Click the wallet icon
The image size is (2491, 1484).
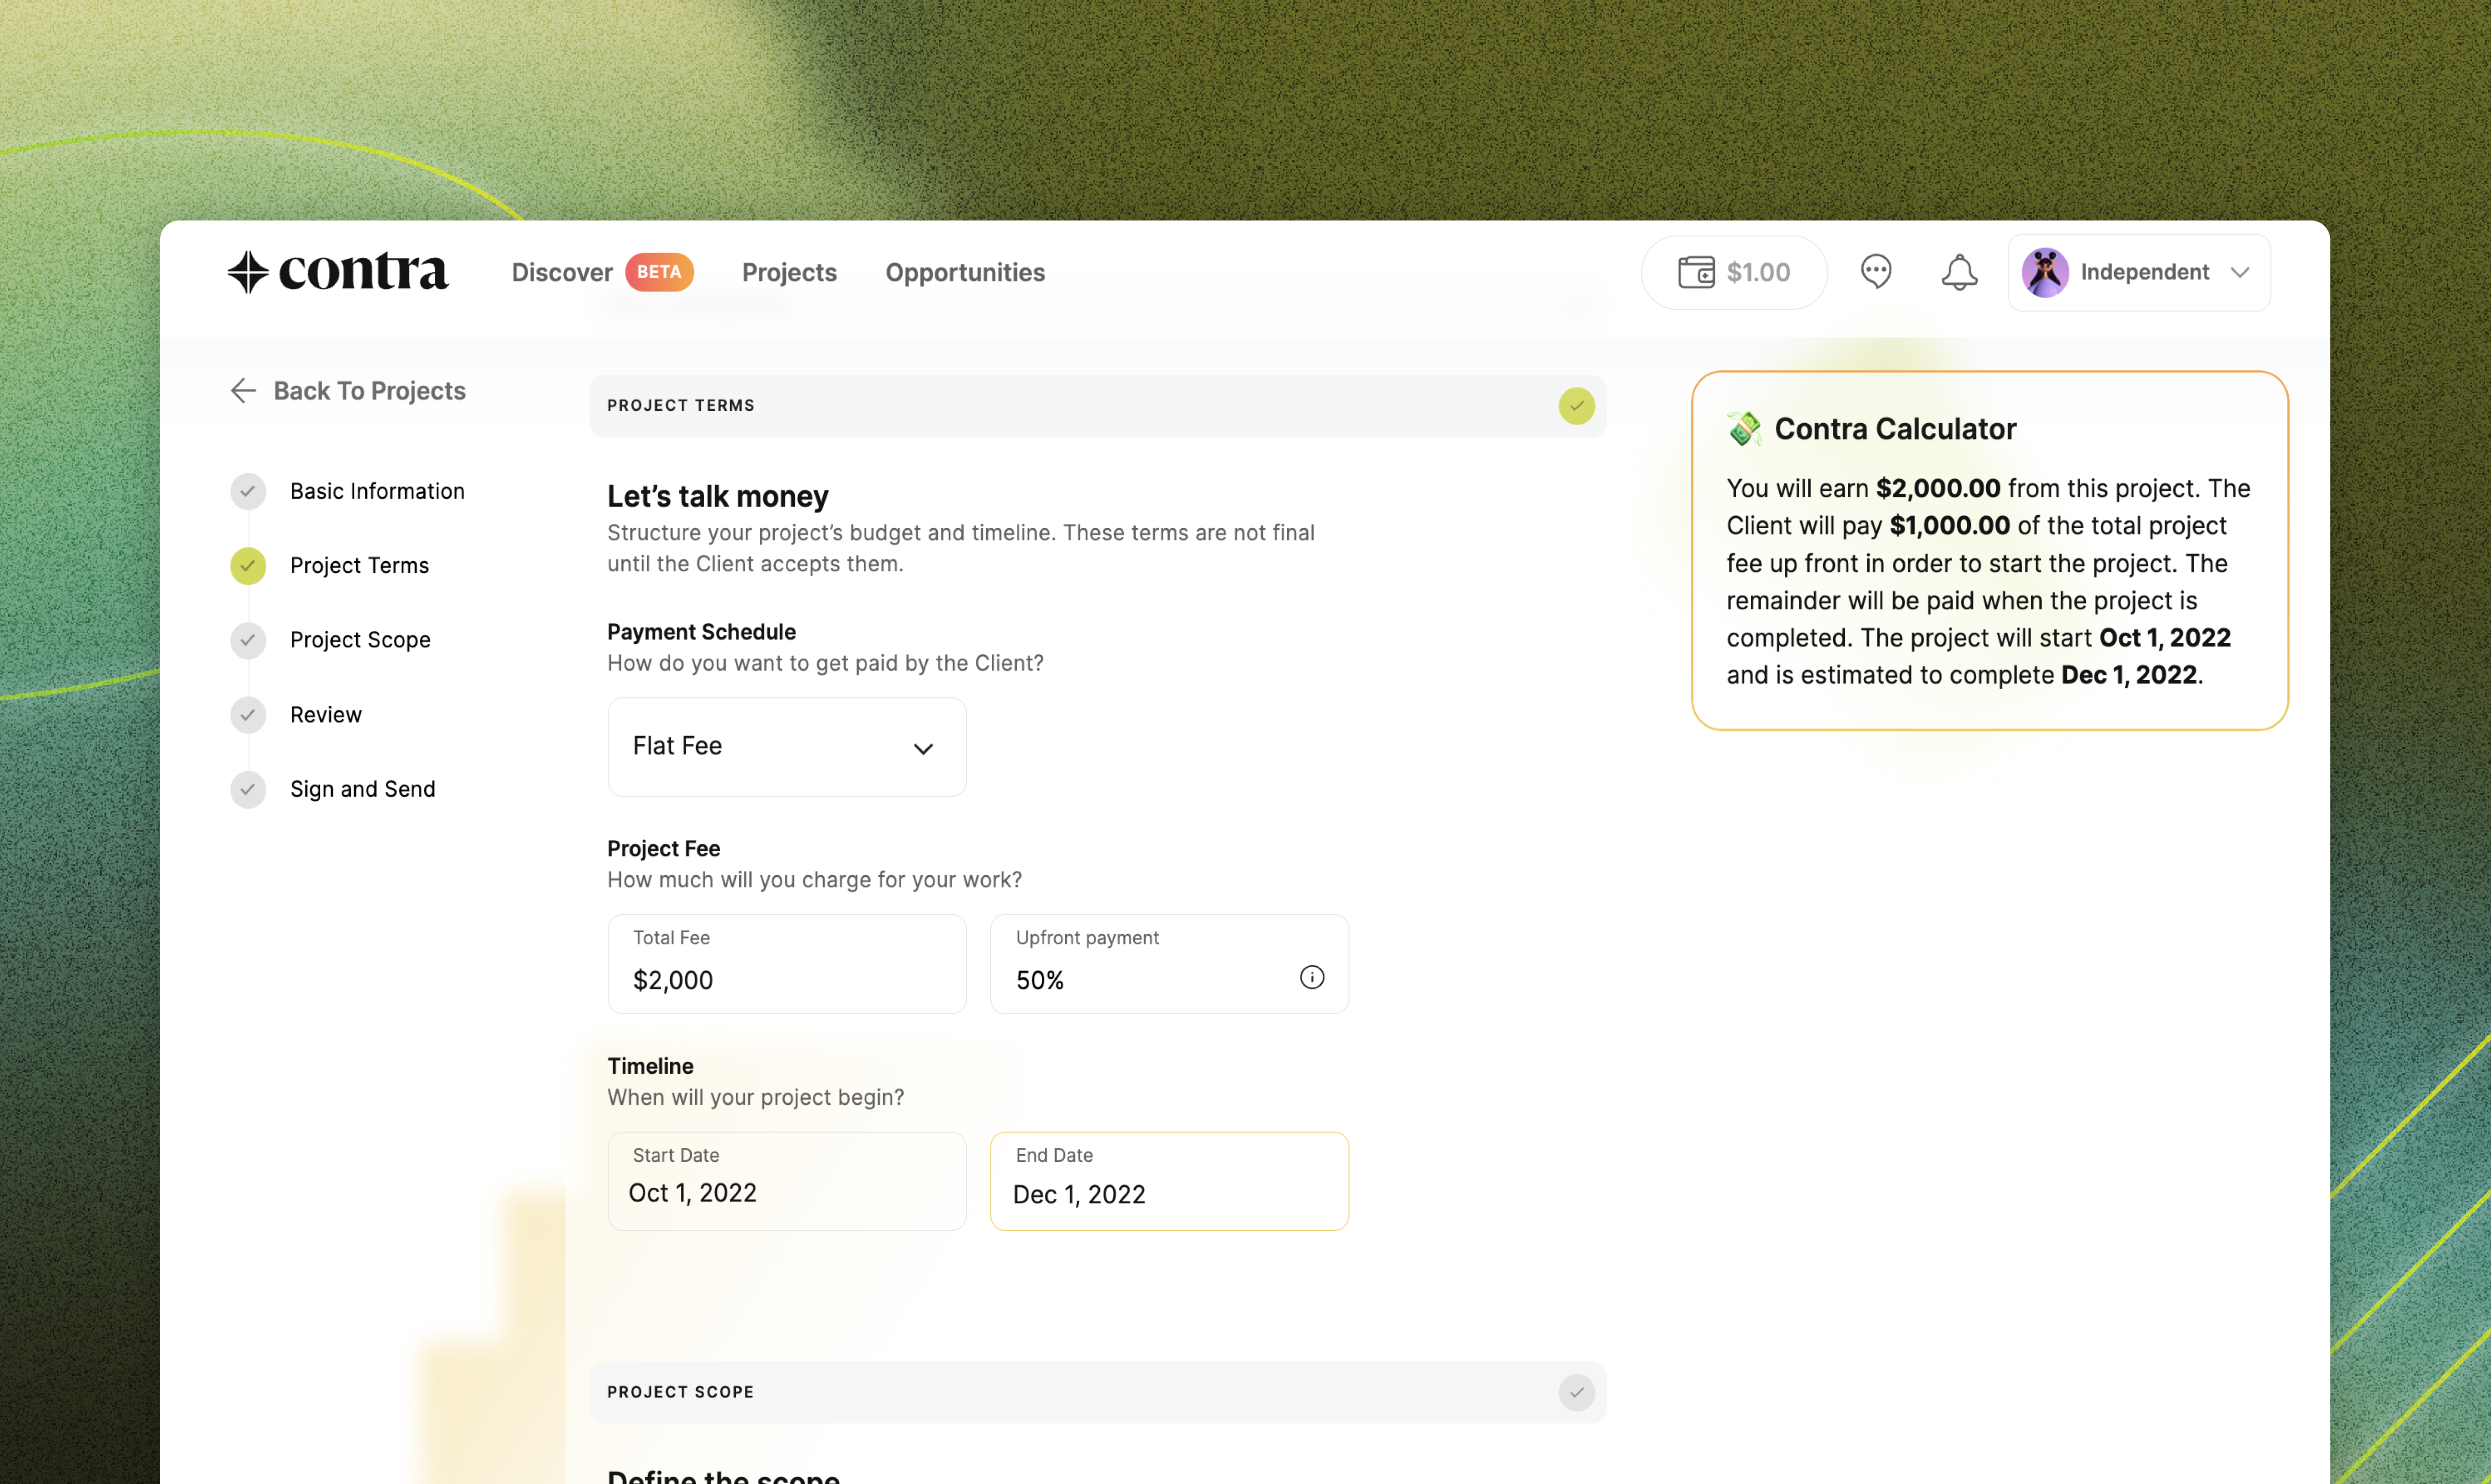(x=1696, y=272)
